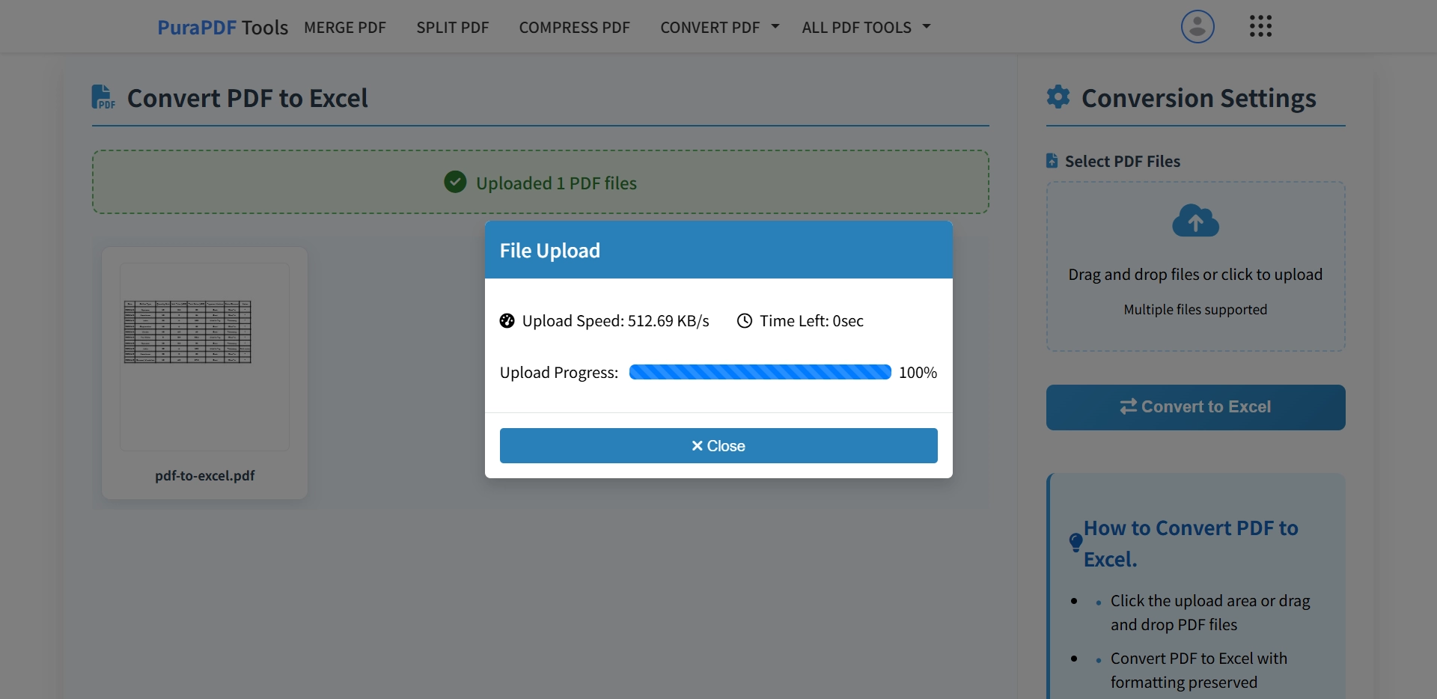Open the SPLIT PDF tool
The width and height of the screenshot is (1437, 699).
(x=452, y=27)
